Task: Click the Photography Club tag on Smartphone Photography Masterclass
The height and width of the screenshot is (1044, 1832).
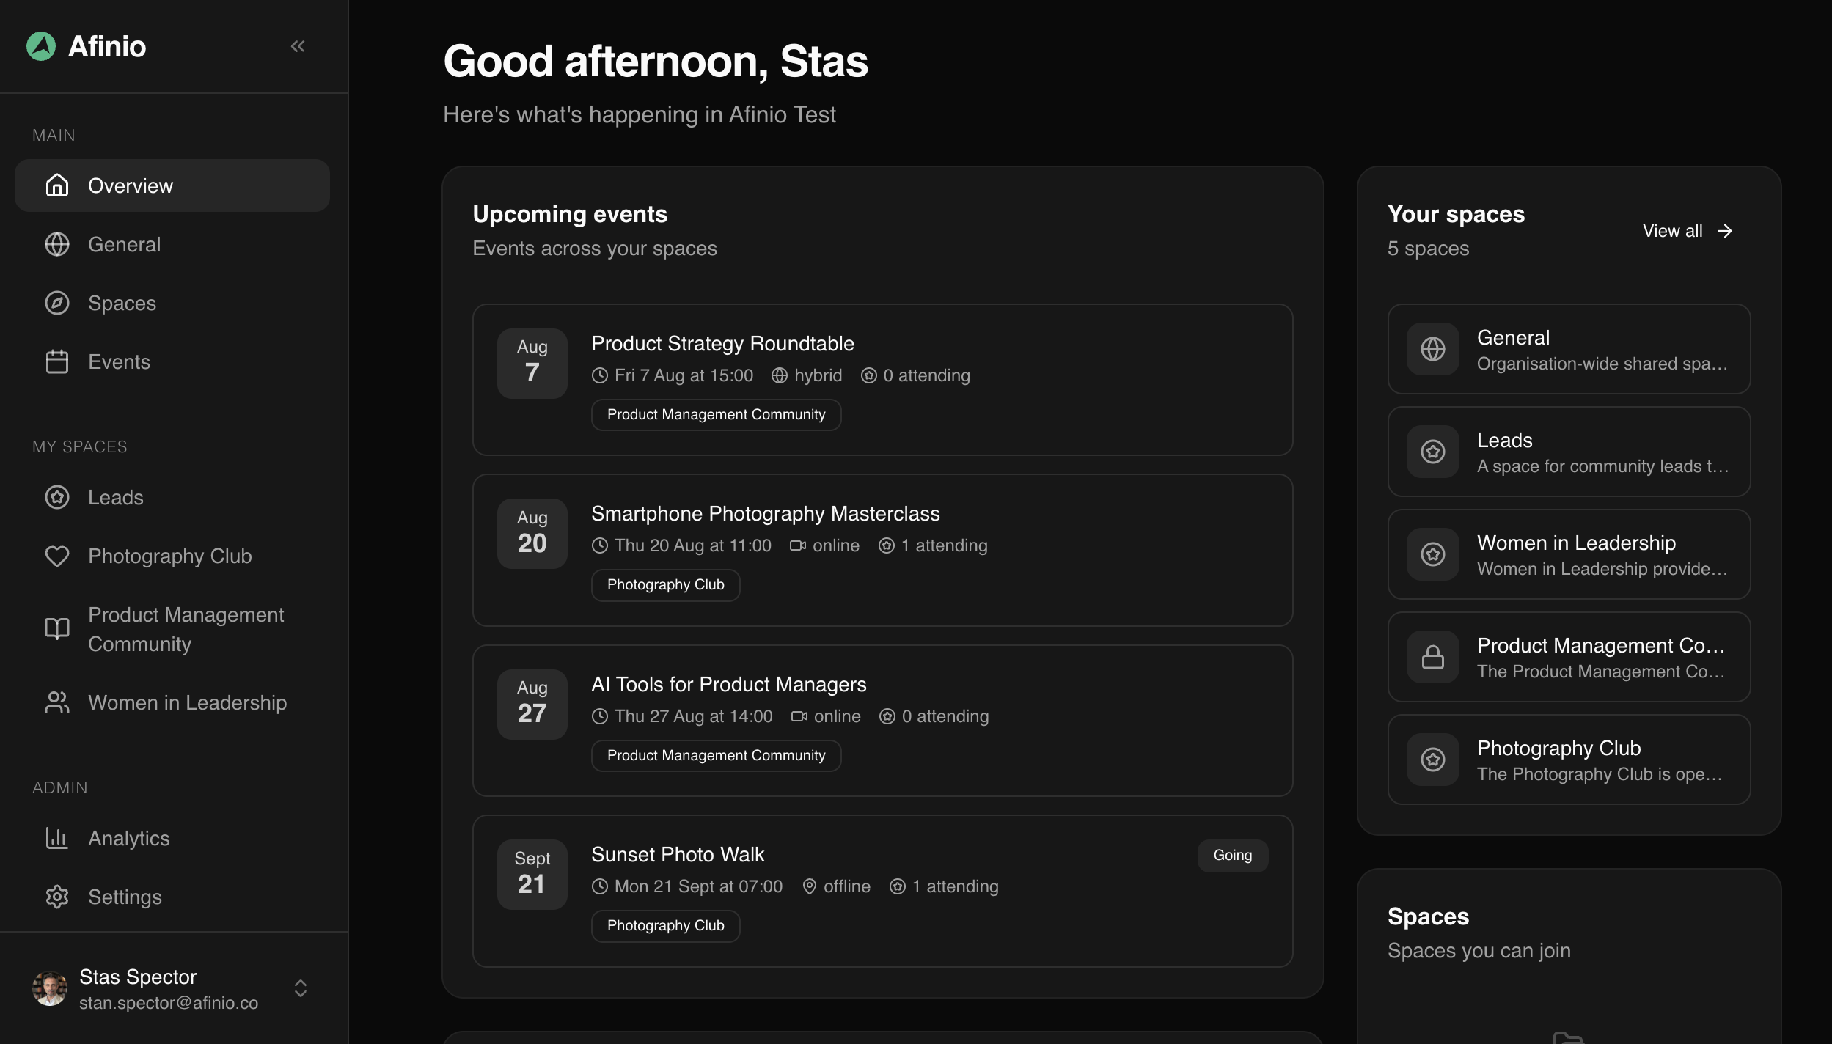Action: pyautogui.click(x=665, y=585)
